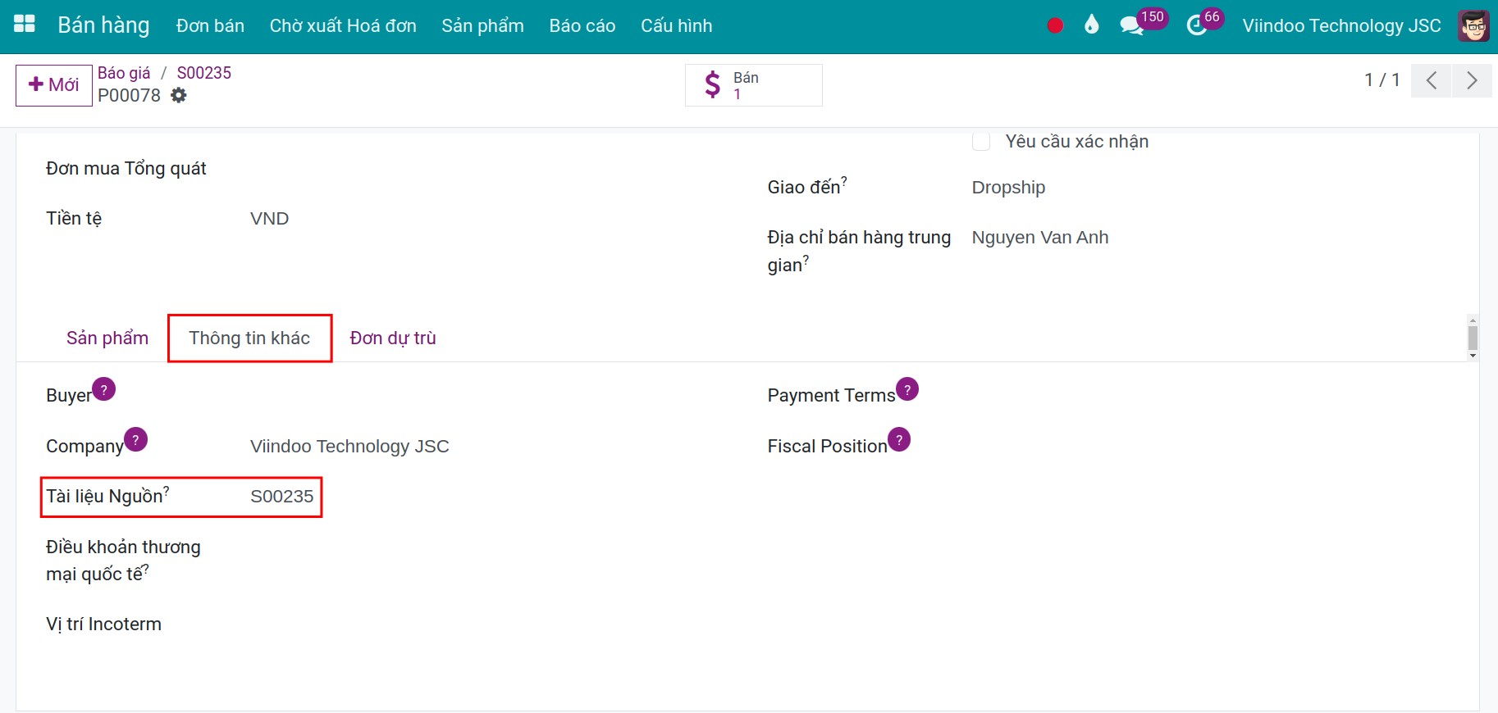Go to previous record arrow
Viewport: 1498px width, 713px height.
1432,80
